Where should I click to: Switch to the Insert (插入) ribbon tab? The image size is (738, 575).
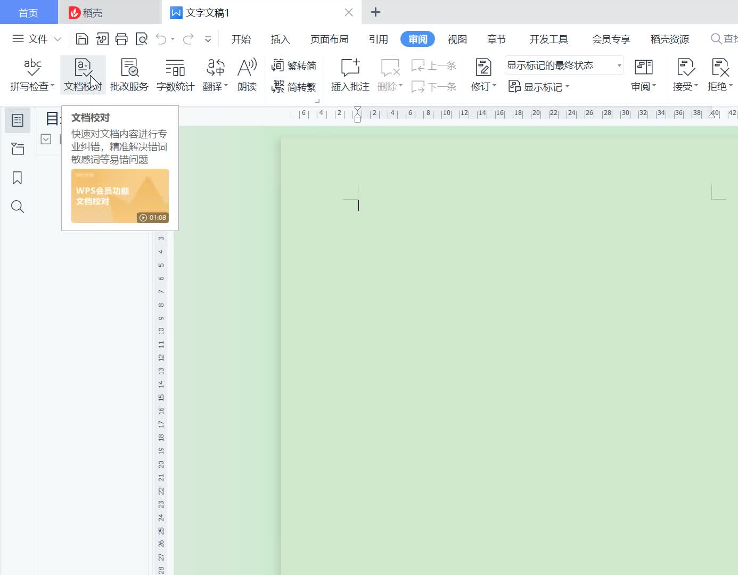280,39
